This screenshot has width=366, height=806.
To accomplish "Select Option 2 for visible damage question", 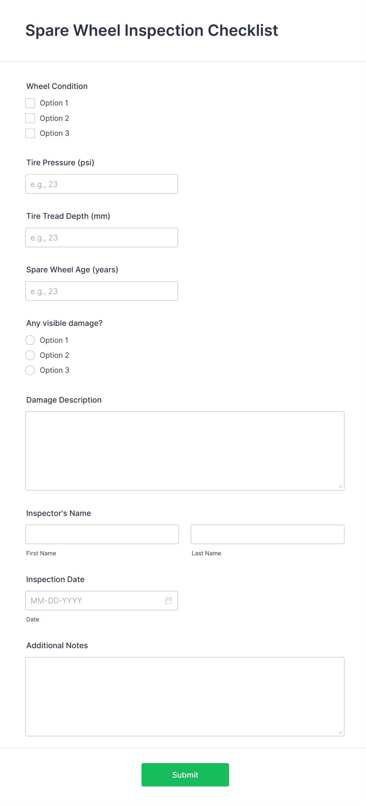I will coord(30,355).
